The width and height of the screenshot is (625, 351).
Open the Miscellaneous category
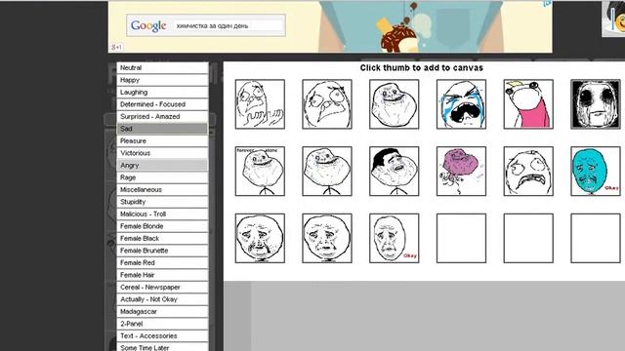click(x=162, y=189)
